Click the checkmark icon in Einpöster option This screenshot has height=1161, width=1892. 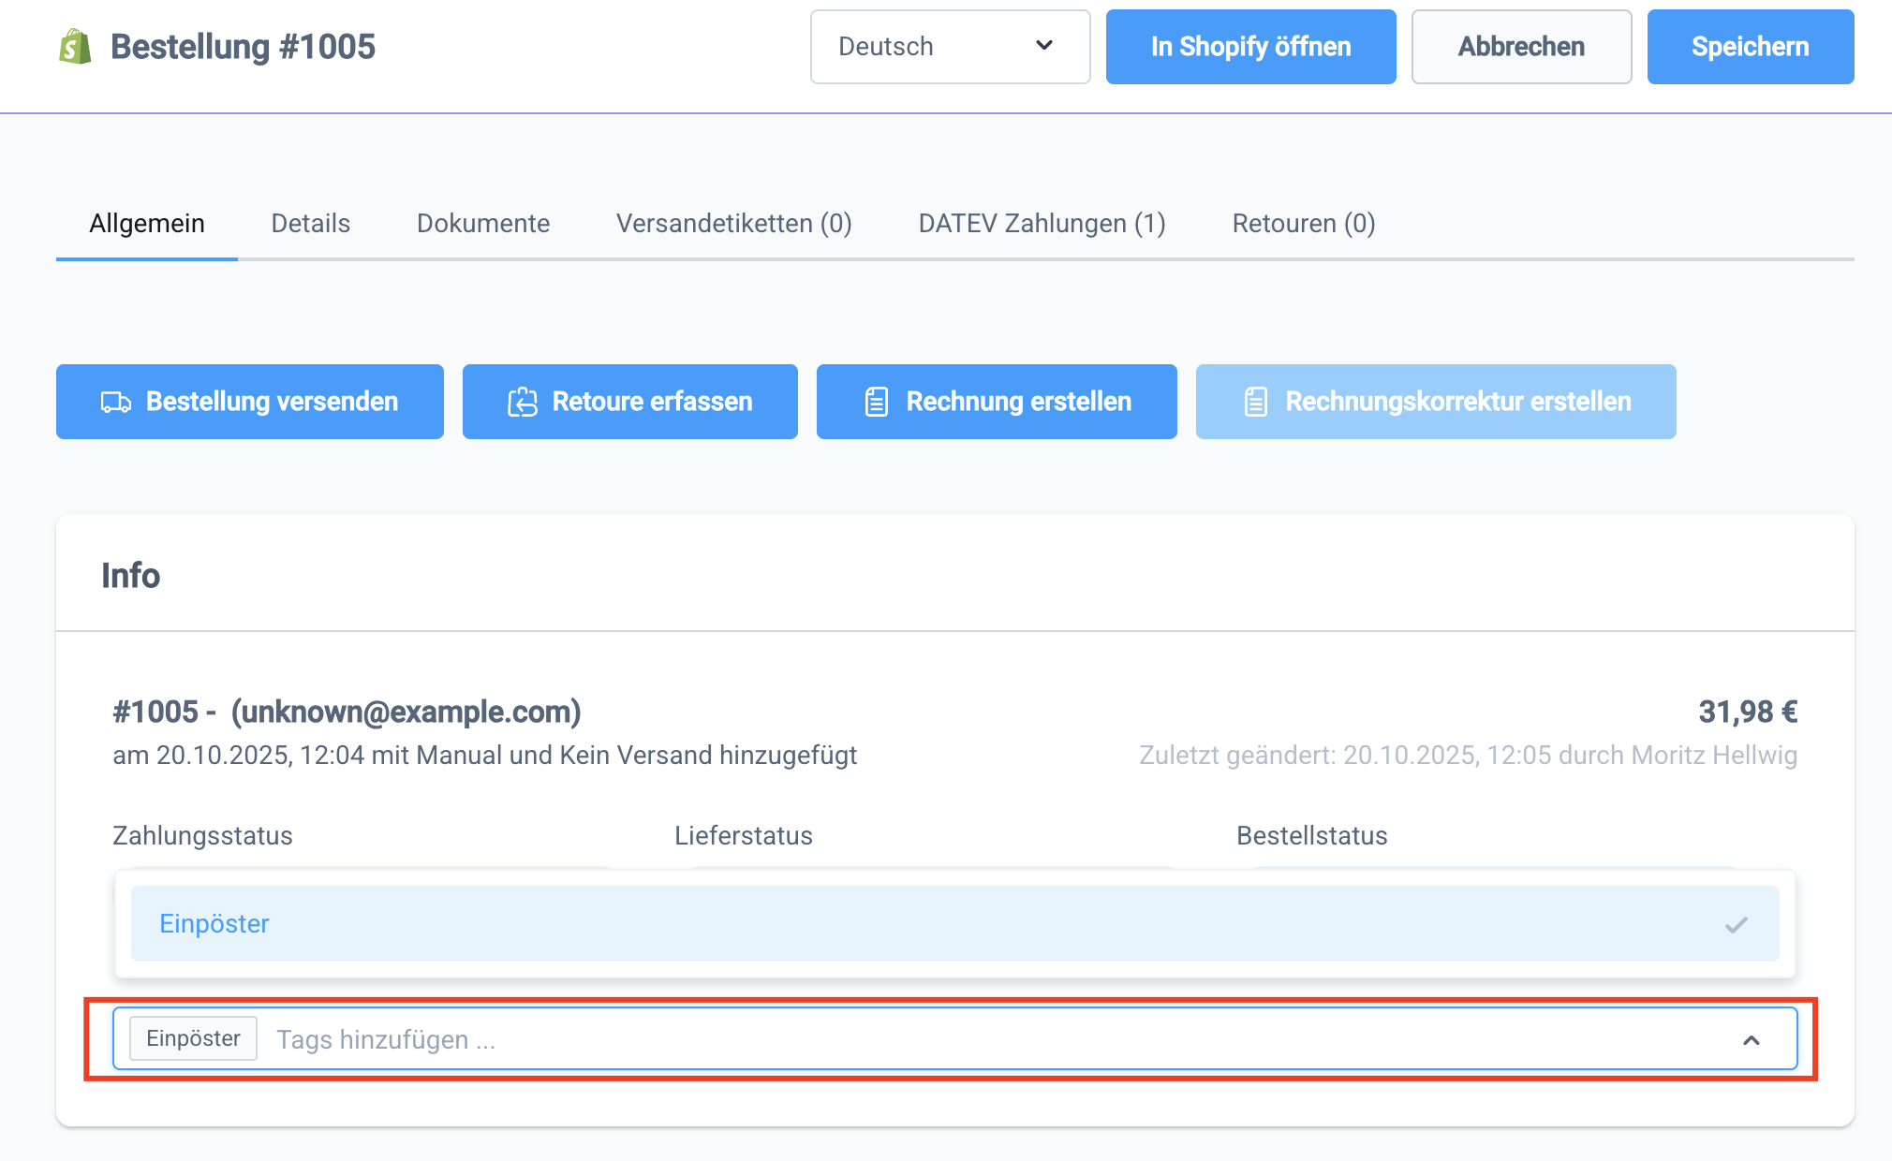[x=1736, y=925]
